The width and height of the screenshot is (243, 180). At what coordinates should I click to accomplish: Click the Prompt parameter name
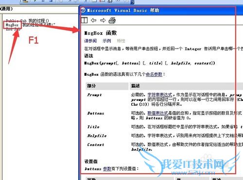[94, 95]
